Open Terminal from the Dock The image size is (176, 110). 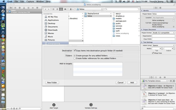tap(3, 22)
